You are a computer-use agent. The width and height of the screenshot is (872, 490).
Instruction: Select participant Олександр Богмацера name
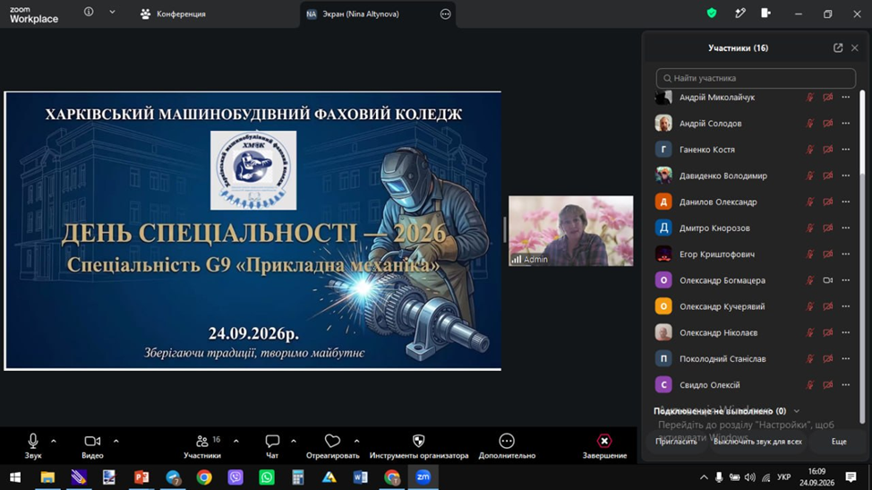(722, 280)
